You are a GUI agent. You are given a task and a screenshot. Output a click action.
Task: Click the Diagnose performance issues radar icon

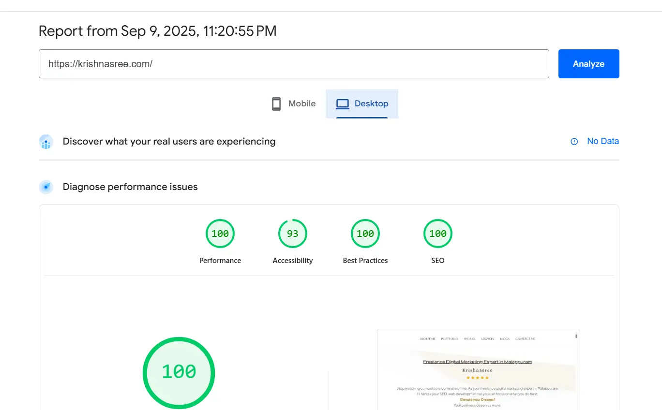tap(46, 187)
